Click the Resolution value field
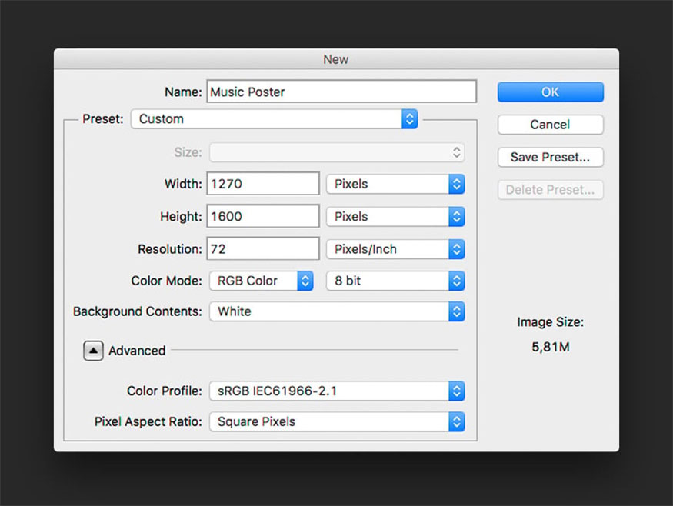 [x=263, y=249]
